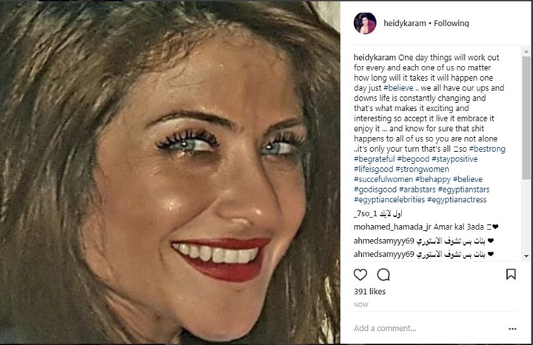Image resolution: width=533 pixels, height=345 pixels.
Task: Like the post with the heart icon
Action: [x=361, y=275]
